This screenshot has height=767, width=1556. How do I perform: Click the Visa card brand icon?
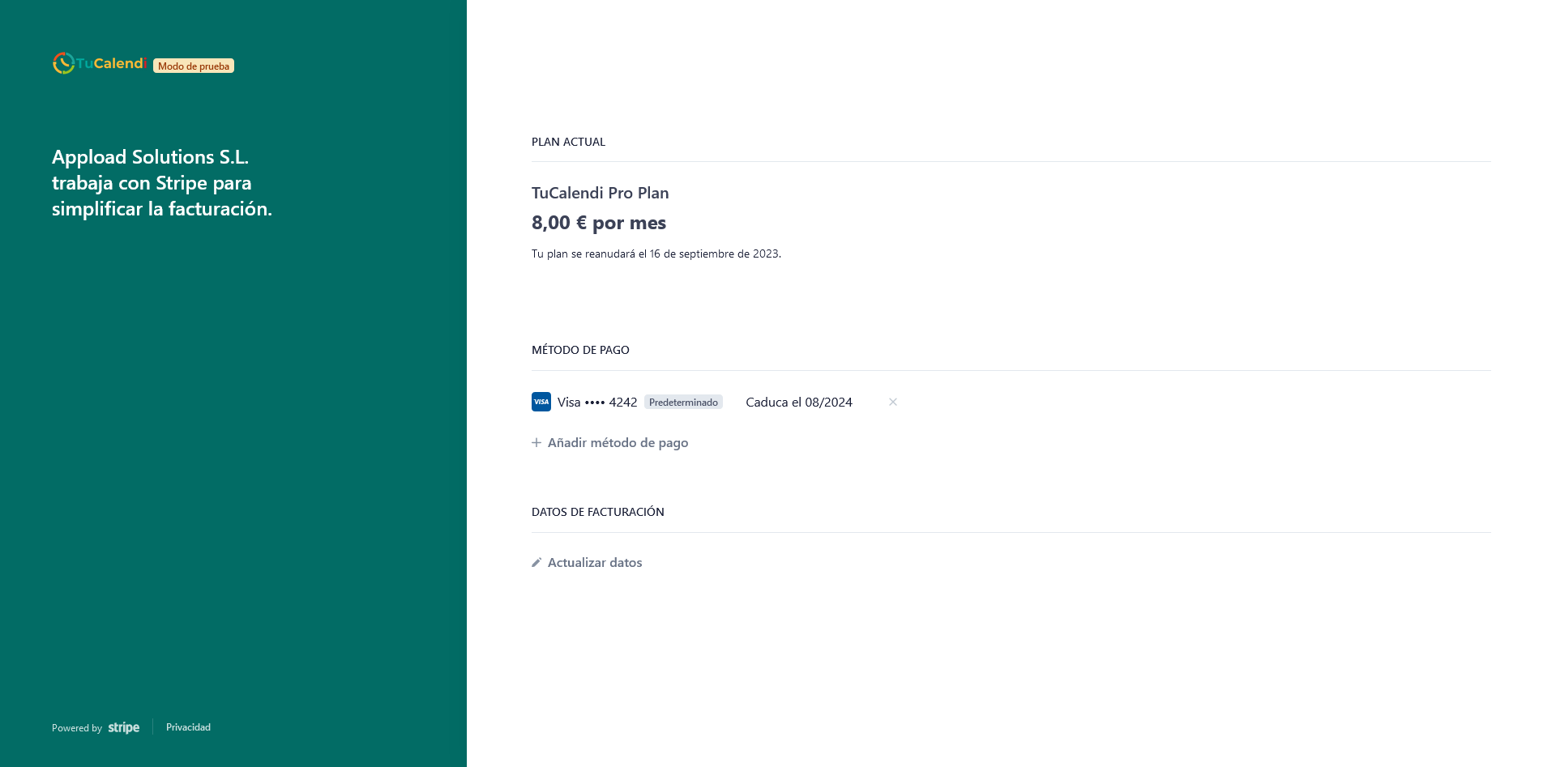click(541, 402)
